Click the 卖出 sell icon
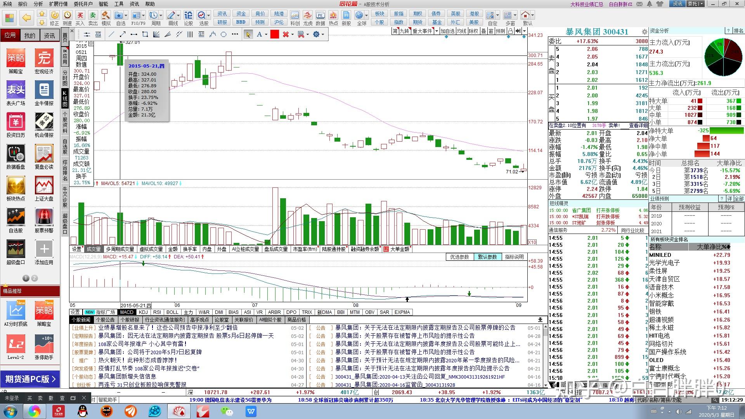Viewport: 745px width, 419px height. click(x=93, y=18)
